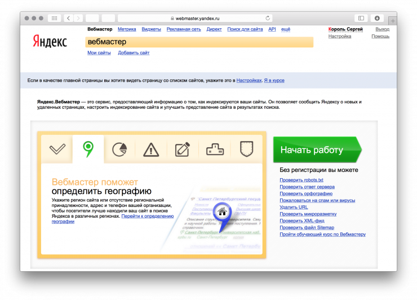Select the warning triangle feature icon

[151, 149]
